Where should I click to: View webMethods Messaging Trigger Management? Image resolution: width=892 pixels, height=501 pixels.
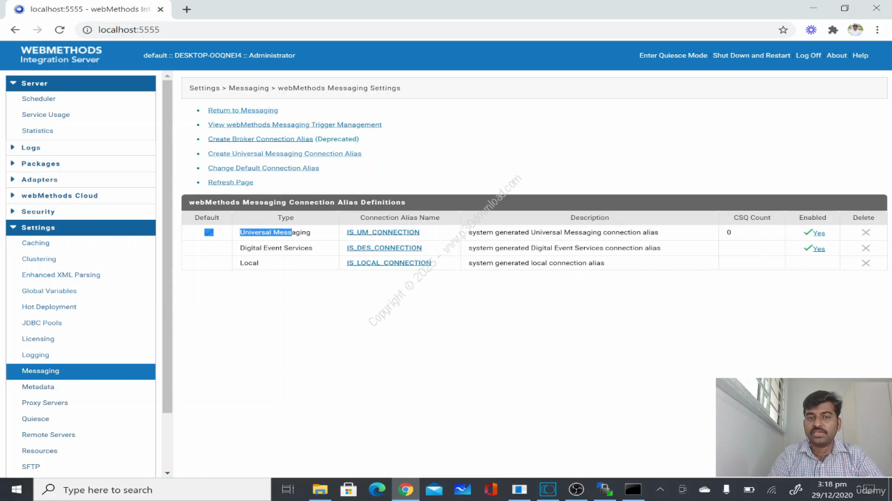[295, 125]
